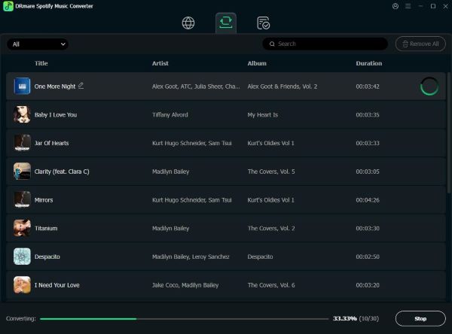
Task: Click album The Covers, Vol. 6
Action: coord(271,285)
